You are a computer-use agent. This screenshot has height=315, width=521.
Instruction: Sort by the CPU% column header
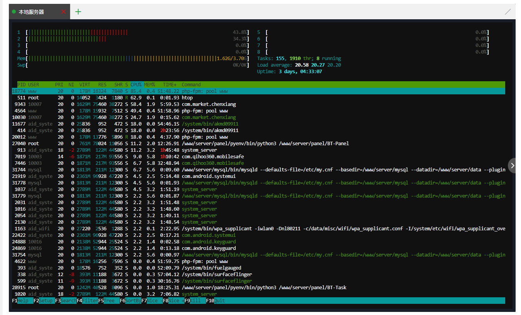(136, 84)
